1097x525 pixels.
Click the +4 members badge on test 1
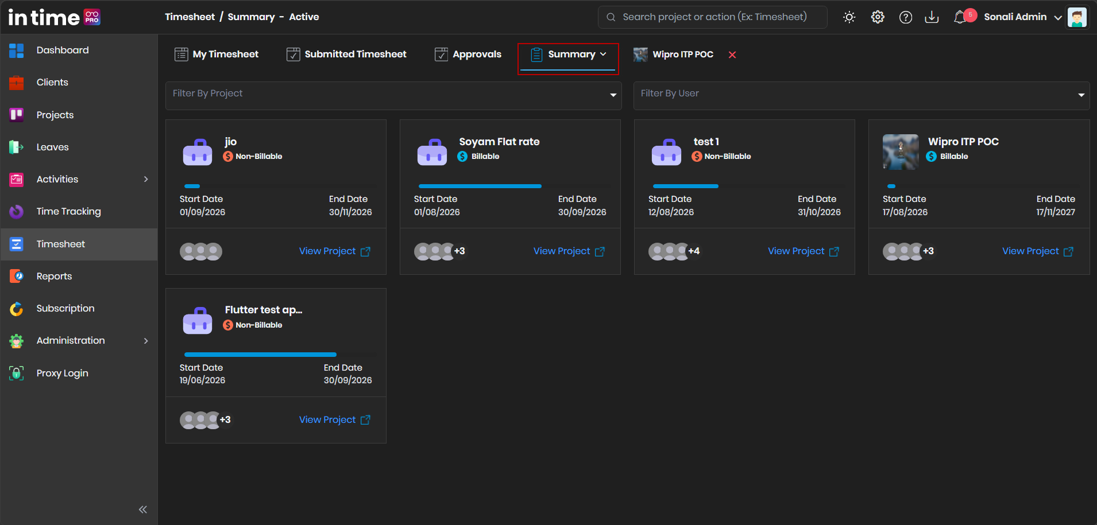pyautogui.click(x=694, y=251)
